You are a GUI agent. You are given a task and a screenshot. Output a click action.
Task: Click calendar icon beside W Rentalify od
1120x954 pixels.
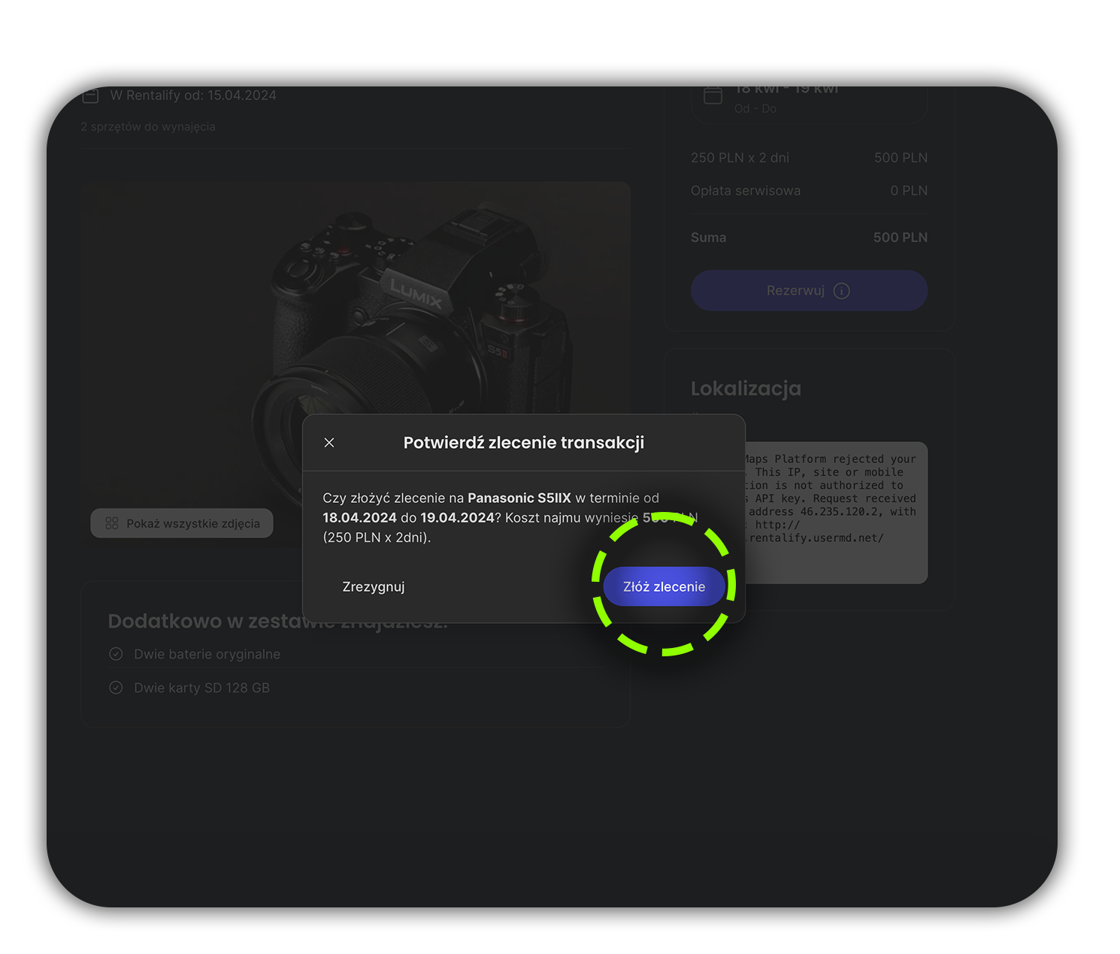[91, 96]
